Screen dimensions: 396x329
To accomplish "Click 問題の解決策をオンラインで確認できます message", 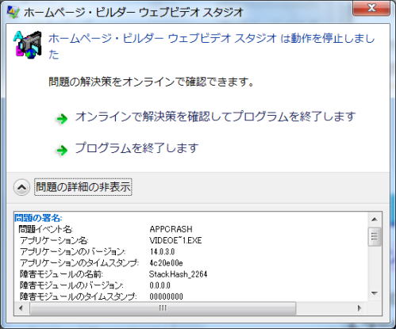I will [x=152, y=82].
